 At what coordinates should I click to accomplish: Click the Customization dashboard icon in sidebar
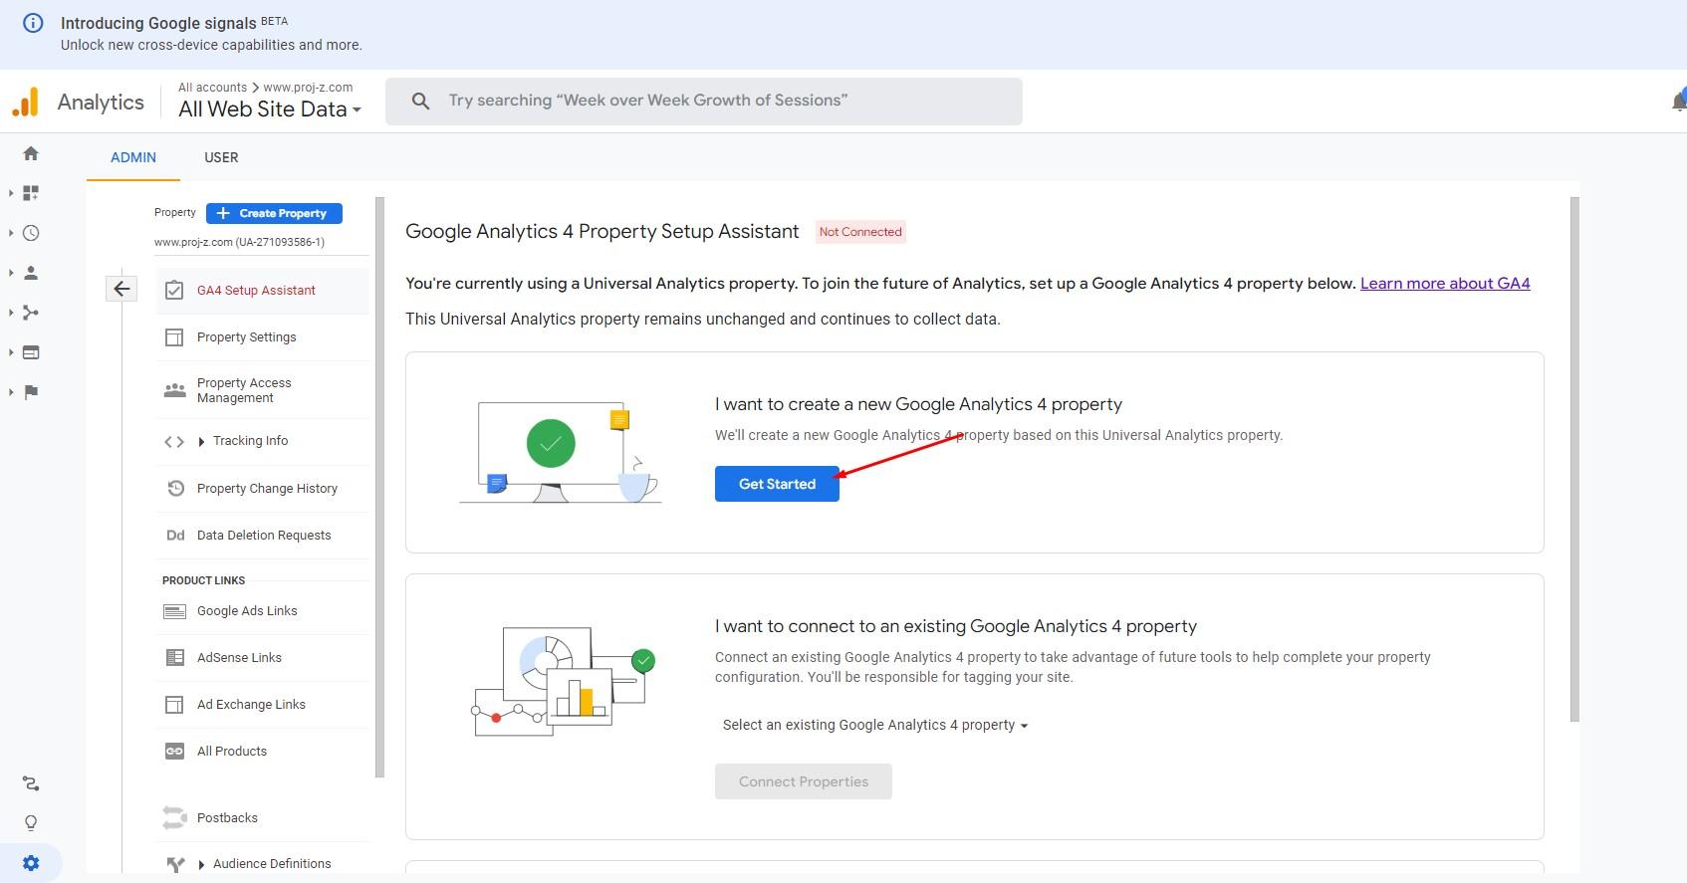tap(31, 193)
